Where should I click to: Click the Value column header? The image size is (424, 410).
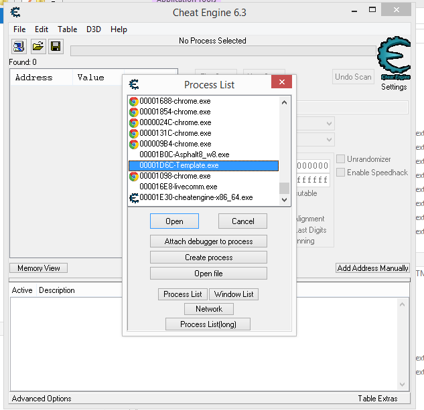pyautogui.click(x=98, y=78)
